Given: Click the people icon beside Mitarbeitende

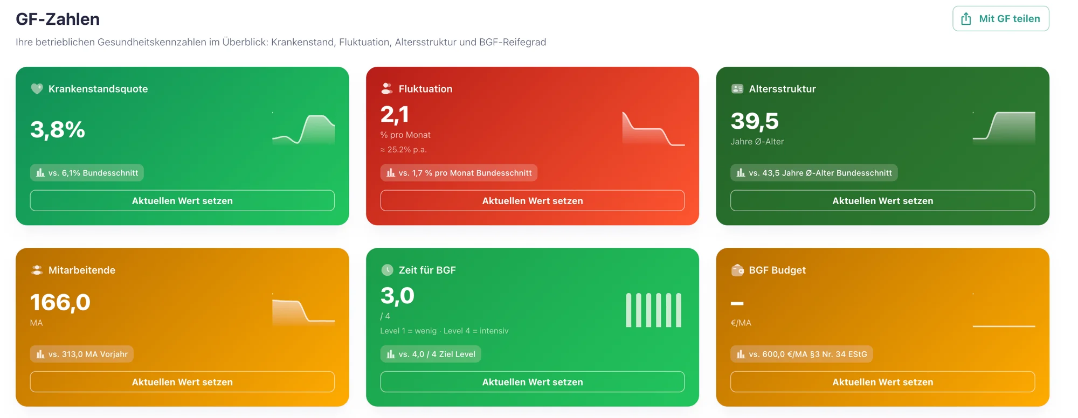Looking at the screenshot, I should [x=37, y=270].
